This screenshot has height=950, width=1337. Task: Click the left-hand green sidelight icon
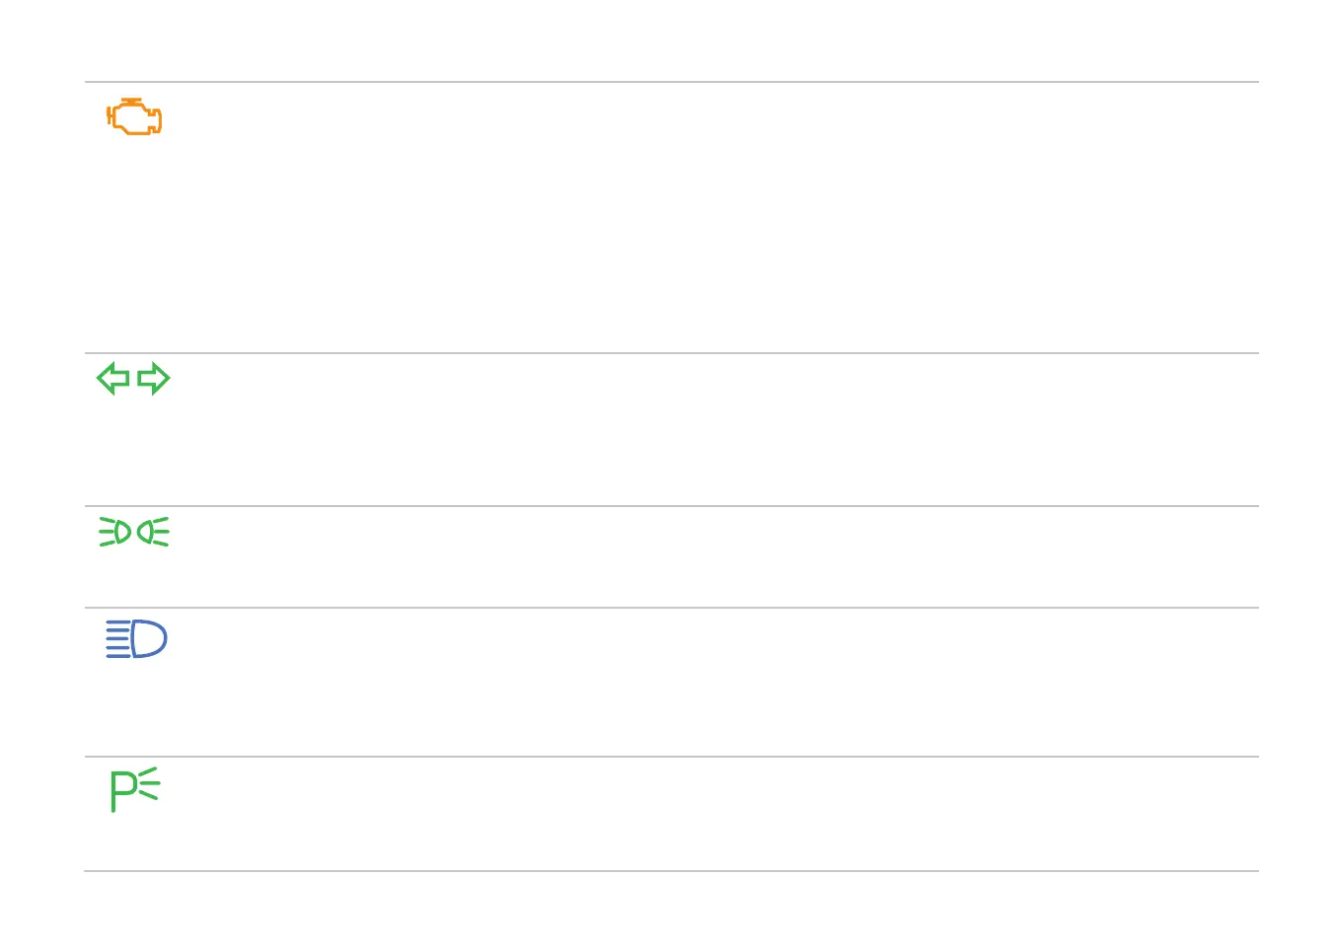115,533
